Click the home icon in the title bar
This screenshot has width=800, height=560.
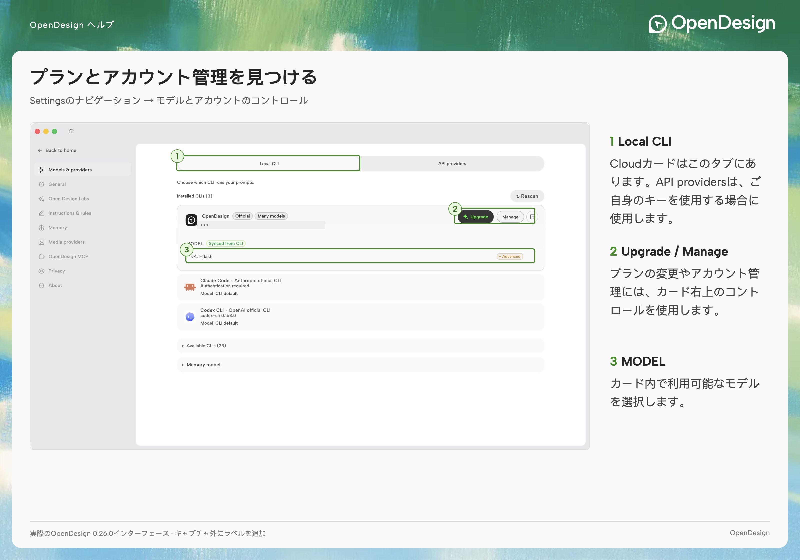71,131
